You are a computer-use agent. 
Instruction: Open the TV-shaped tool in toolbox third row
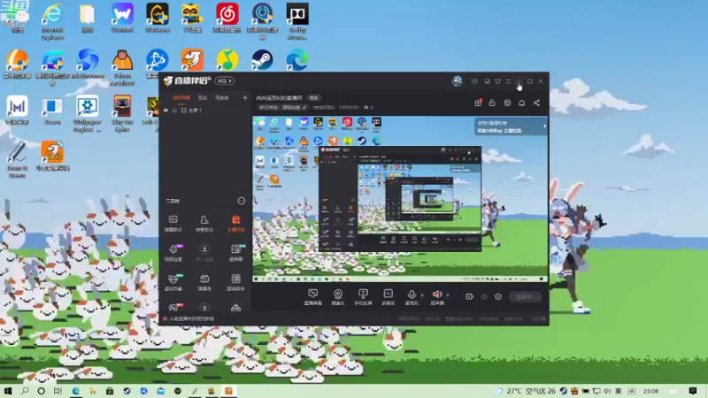204,282
